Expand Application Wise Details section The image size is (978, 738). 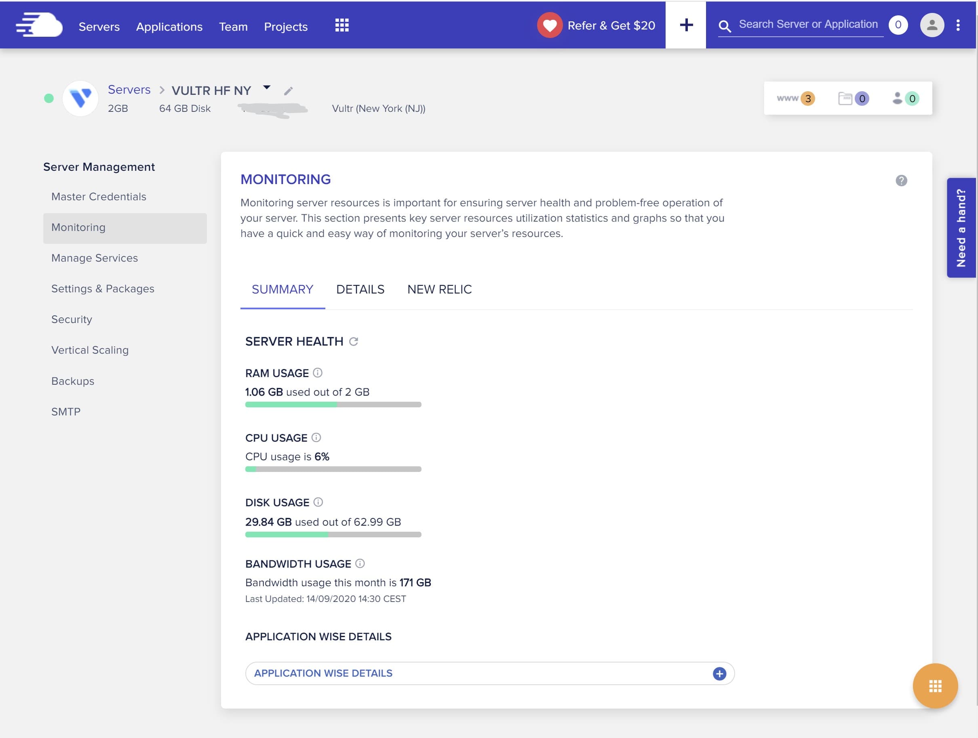719,673
